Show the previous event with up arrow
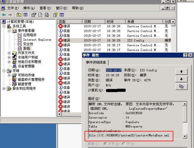This screenshot has width=194, height=148. (181, 72)
